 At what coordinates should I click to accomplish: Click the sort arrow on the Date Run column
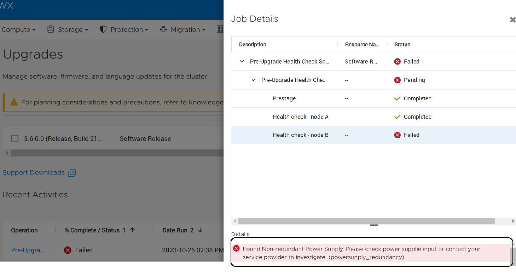[x=199, y=230]
